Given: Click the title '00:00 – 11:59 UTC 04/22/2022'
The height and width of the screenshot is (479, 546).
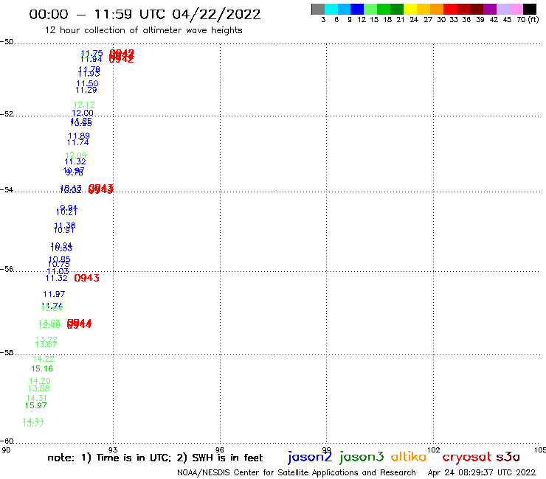Looking at the screenshot, I should point(145,14).
